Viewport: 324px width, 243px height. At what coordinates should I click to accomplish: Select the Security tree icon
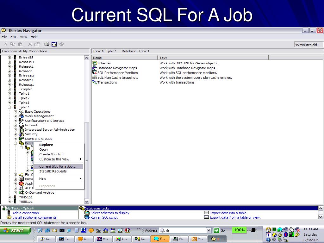coord(21,134)
